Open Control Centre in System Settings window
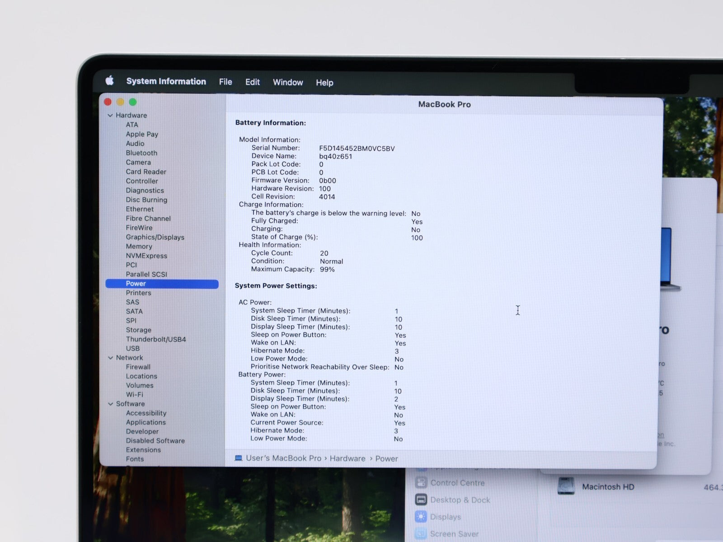 click(457, 483)
